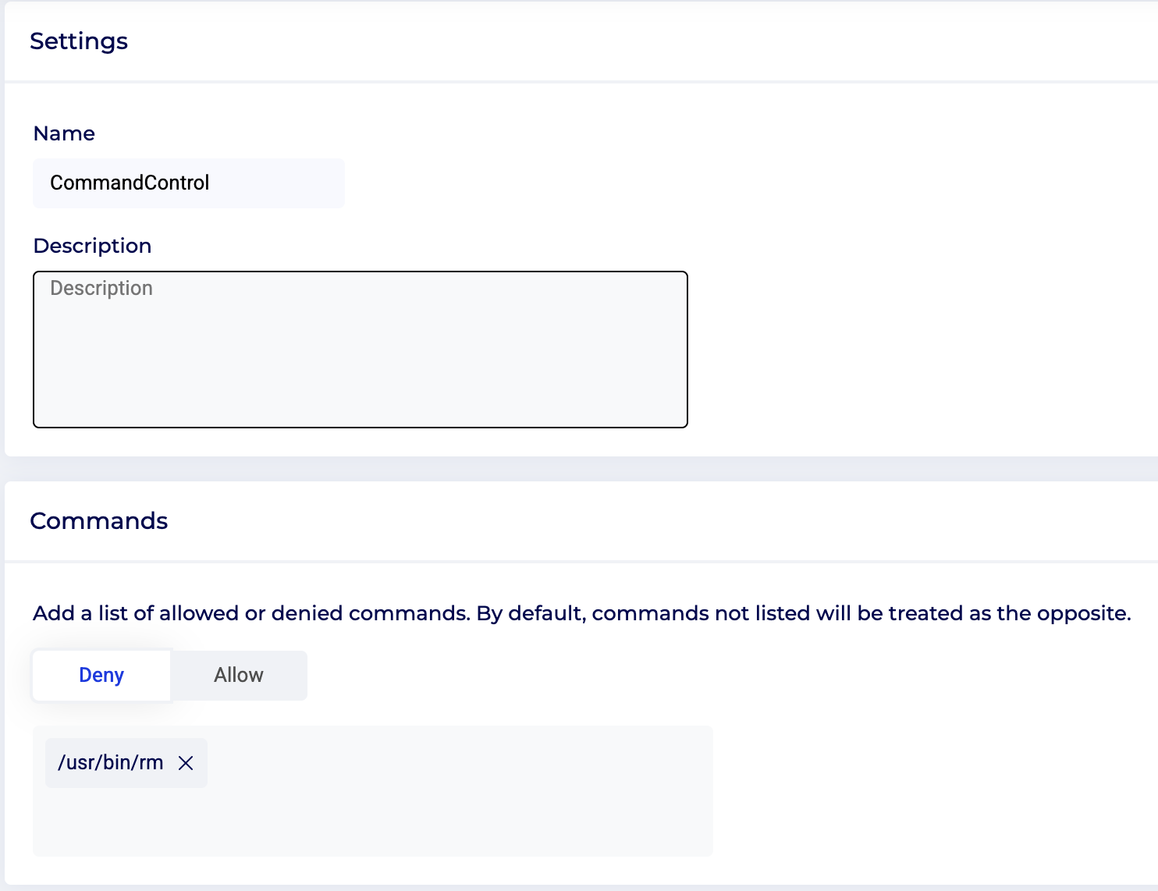
Task: Click the gray gap between Settings and Commands panels
Action: [x=579, y=469]
